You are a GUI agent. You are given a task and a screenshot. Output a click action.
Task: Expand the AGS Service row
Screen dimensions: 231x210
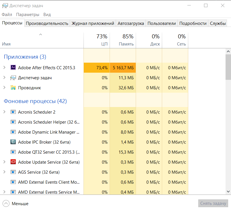4,172
